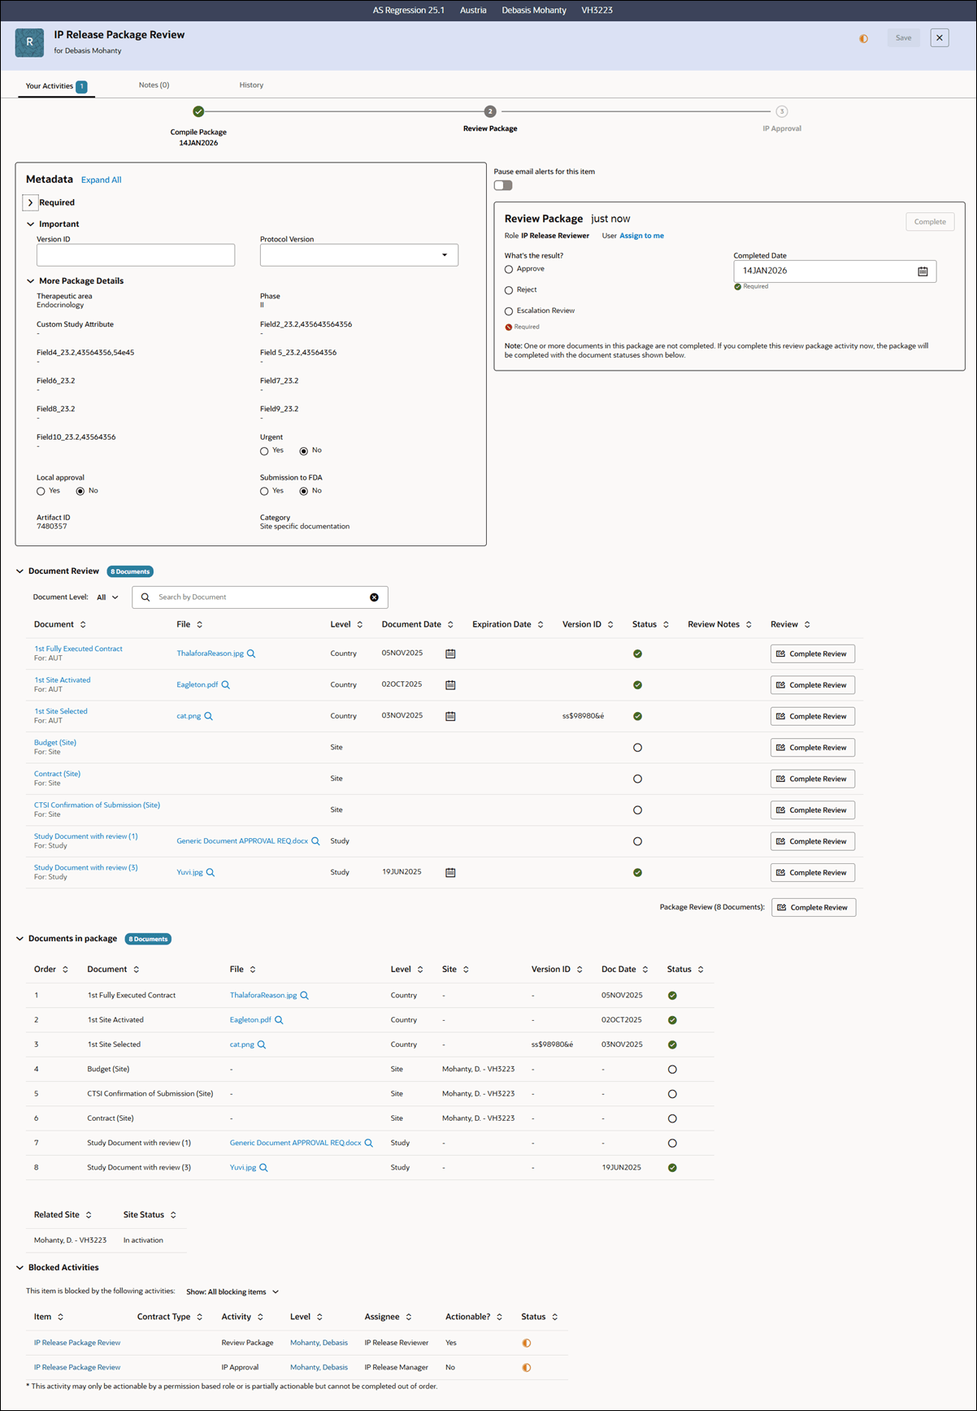This screenshot has width=977, height=1411.
Task: Select Escalation Review result
Action: [509, 311]
